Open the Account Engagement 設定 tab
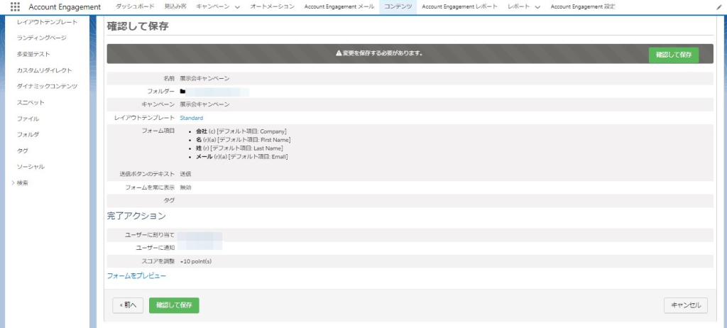 583,7
